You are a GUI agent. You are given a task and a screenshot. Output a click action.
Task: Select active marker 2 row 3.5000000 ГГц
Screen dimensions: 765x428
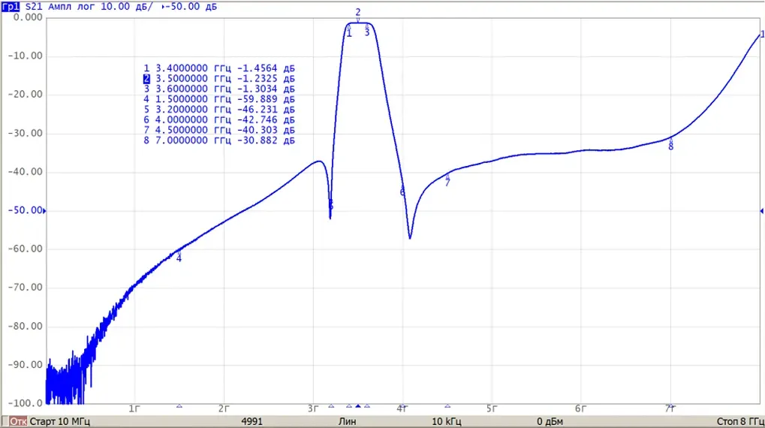(x=219, y=79)
